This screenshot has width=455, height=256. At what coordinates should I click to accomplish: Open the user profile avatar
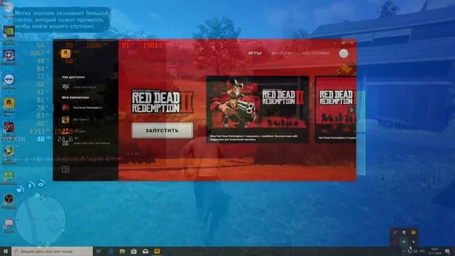[x=343, y=53]
